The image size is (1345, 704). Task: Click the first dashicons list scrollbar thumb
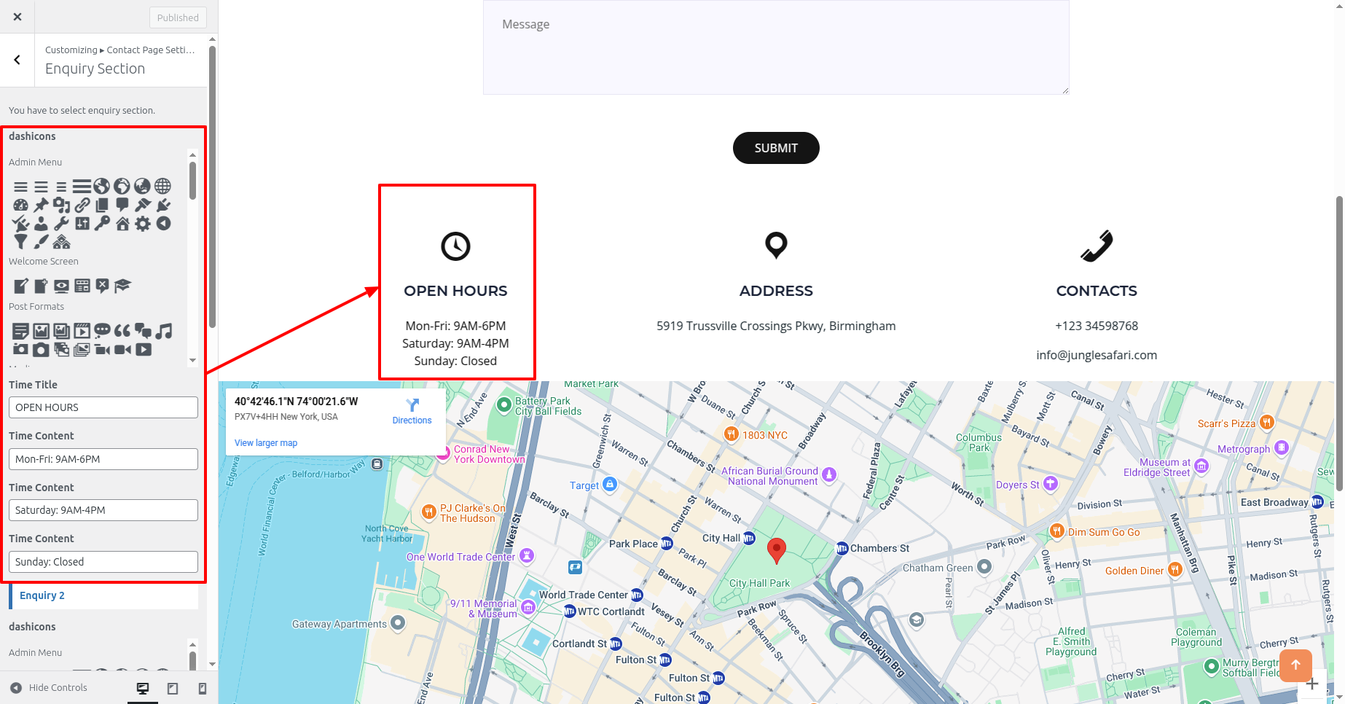click(x=192, y=181)
